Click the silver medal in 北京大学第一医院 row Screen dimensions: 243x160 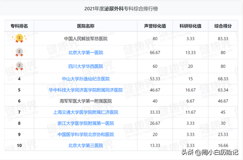pos(19,52)
